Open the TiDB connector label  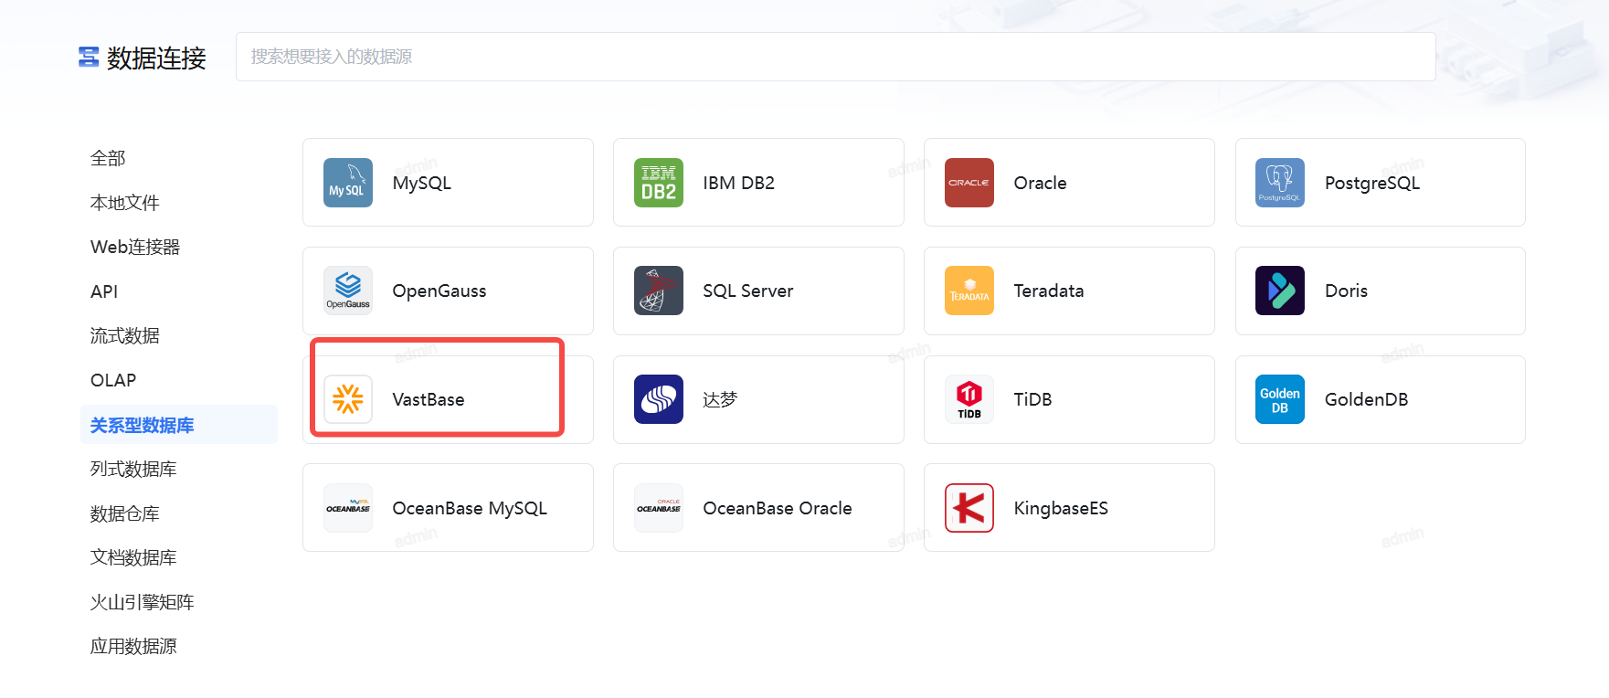[1033, 399]
